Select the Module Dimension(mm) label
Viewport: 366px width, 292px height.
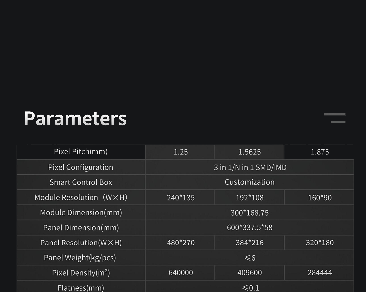coord(81,213)
